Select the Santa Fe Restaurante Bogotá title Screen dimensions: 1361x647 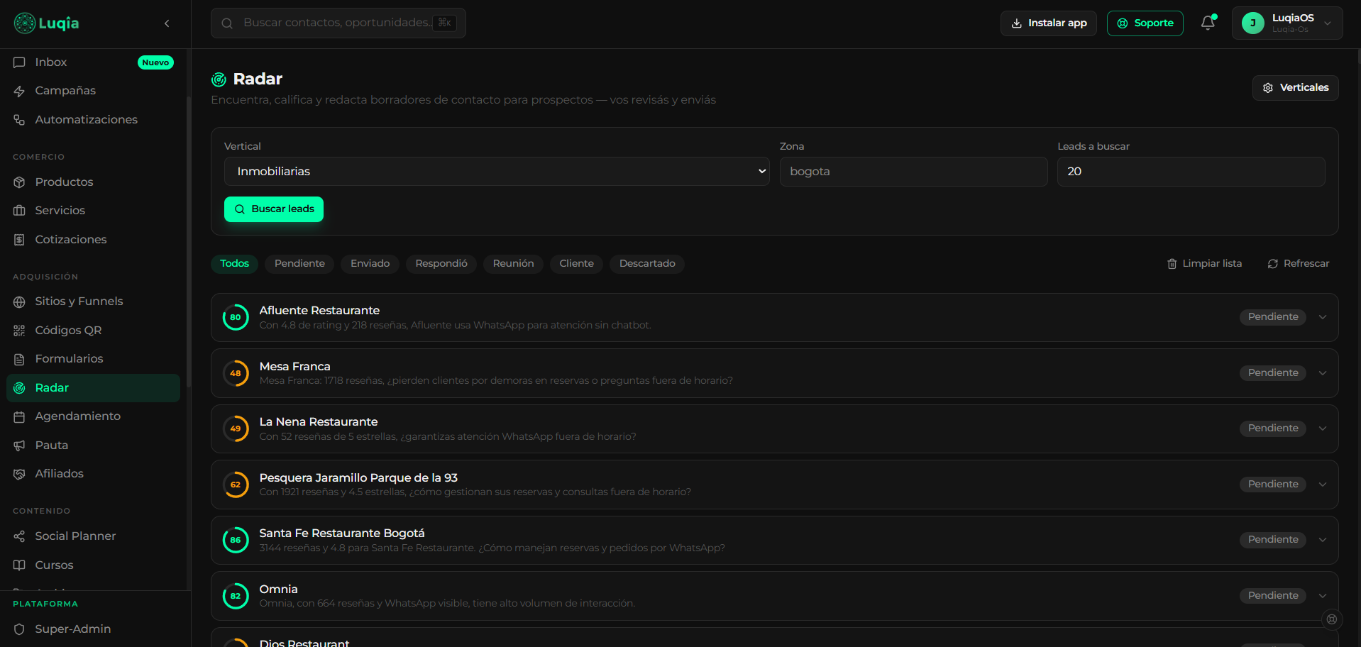(342, 533)
